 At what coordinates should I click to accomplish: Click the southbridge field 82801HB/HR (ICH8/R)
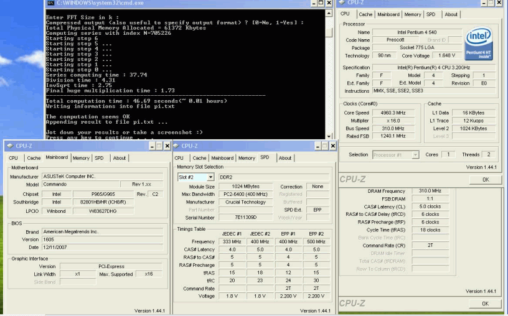pos(103,202)
